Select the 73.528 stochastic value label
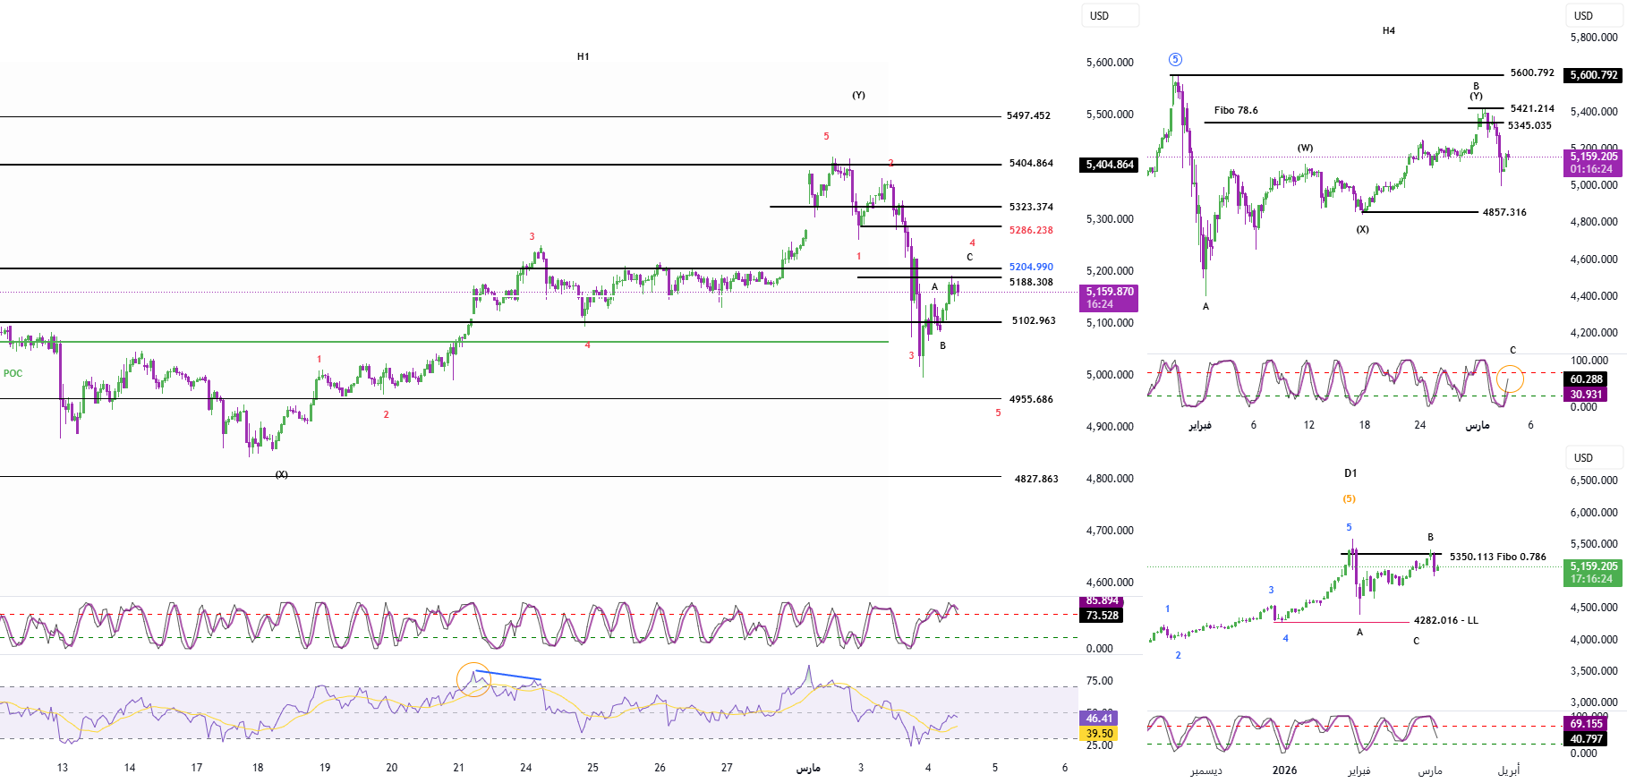The image size is (1627, 783). (x=1103, y=616)
